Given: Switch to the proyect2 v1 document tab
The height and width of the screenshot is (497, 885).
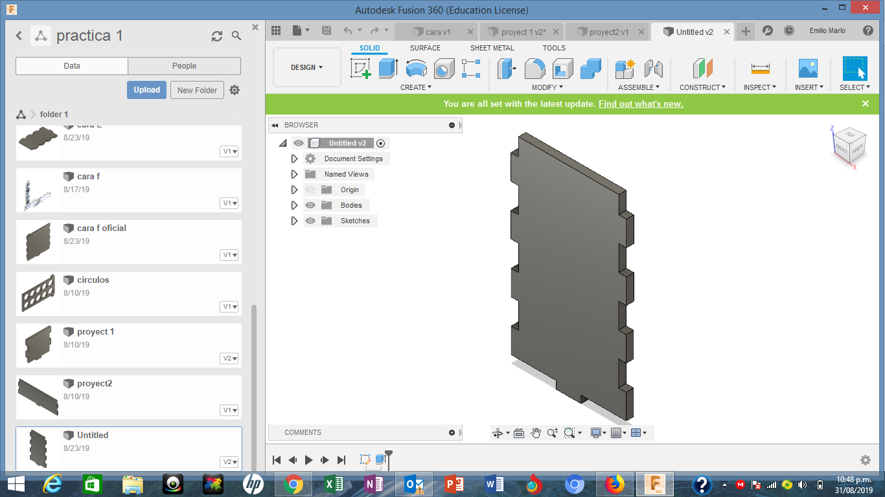Looking at the screenshot, I should [x=607, y=32].
